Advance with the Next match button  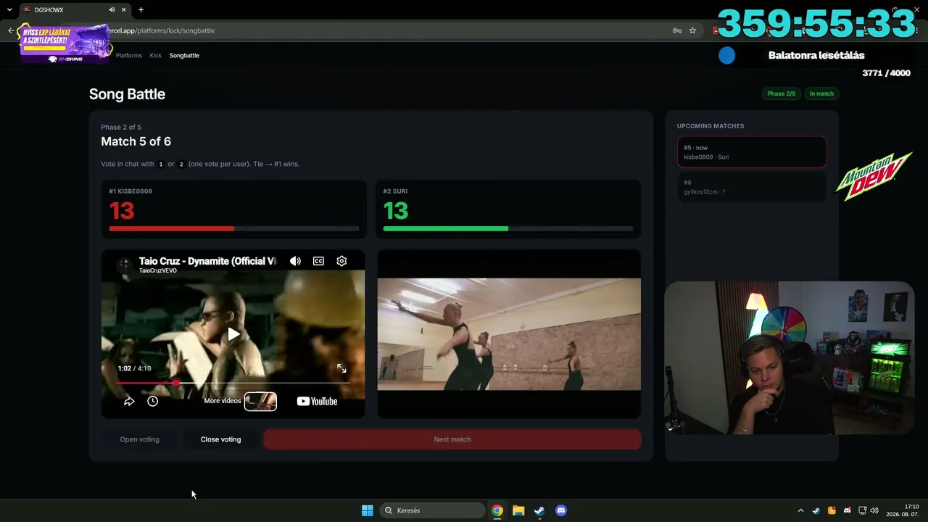point(452,439)
